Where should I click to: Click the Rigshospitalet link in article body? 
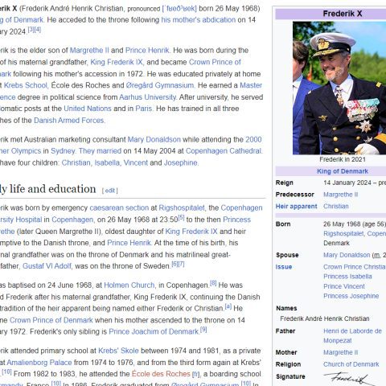point(182,207)
